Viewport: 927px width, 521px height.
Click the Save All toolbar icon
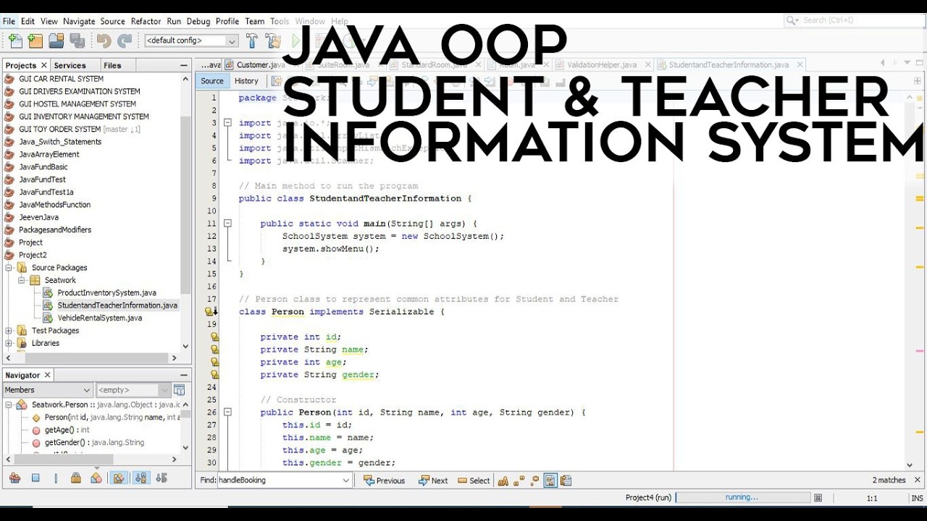(x=77, y=41)
